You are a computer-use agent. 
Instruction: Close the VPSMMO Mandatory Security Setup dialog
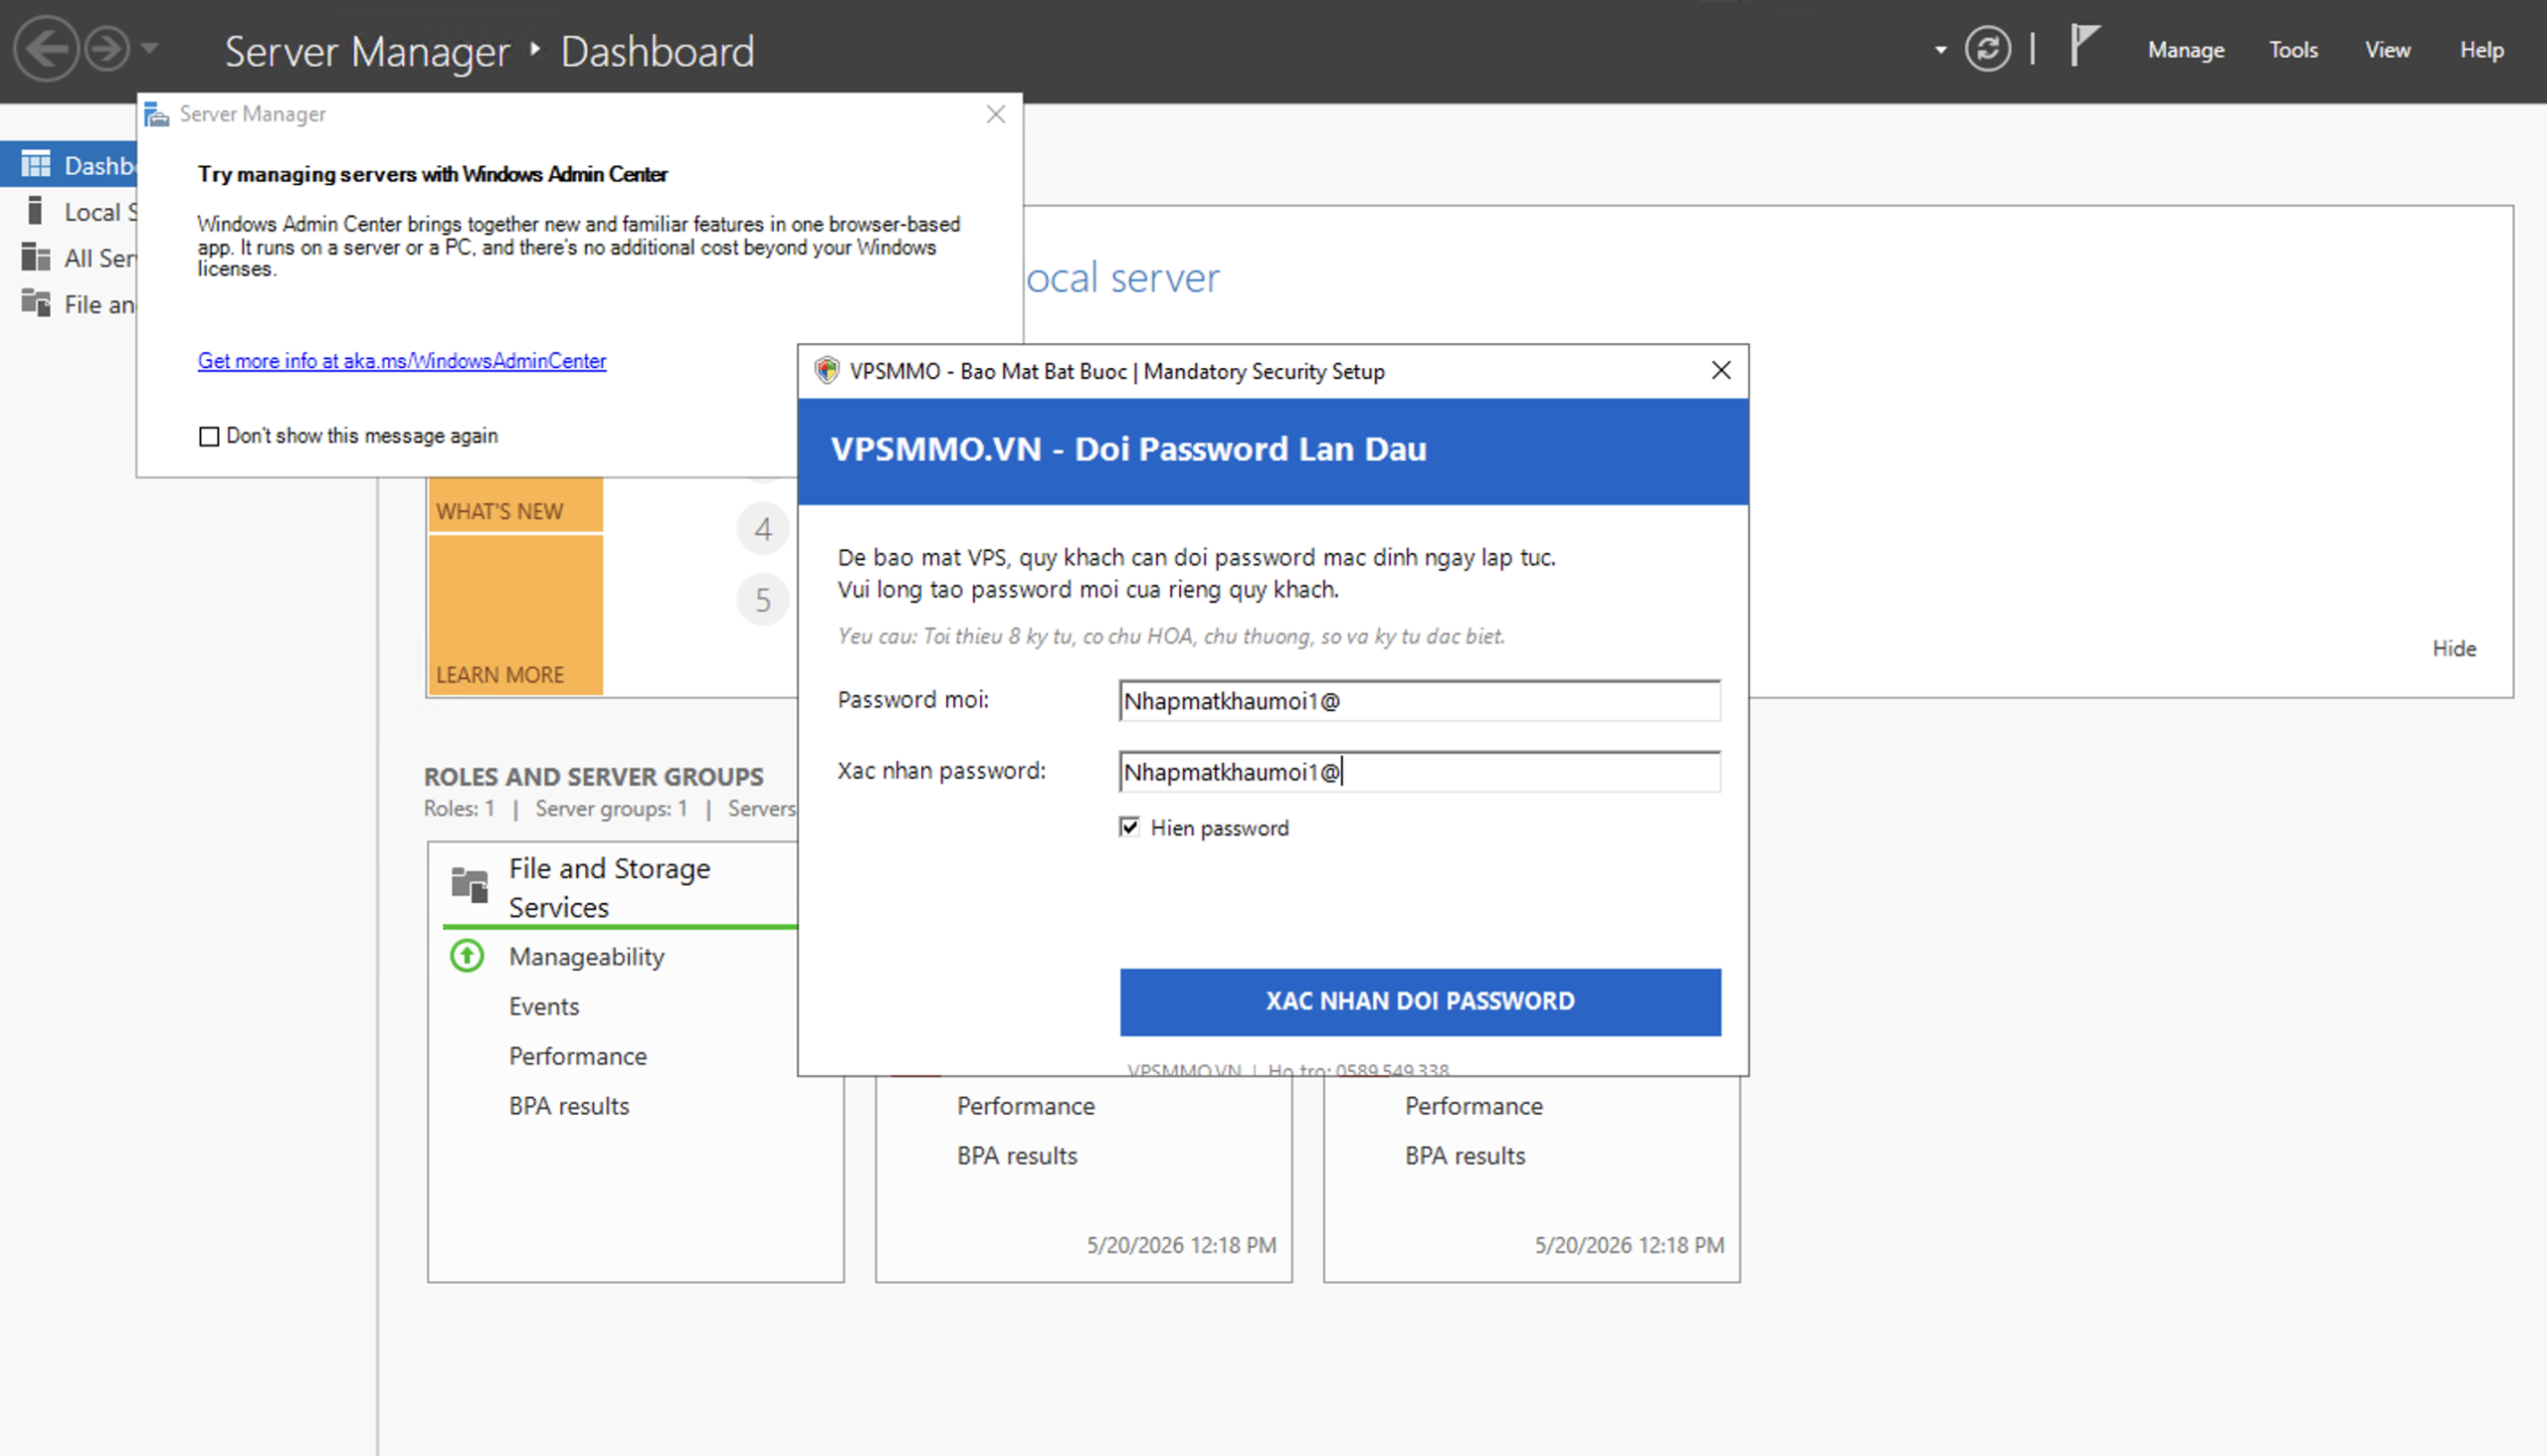pos(1720,371)
